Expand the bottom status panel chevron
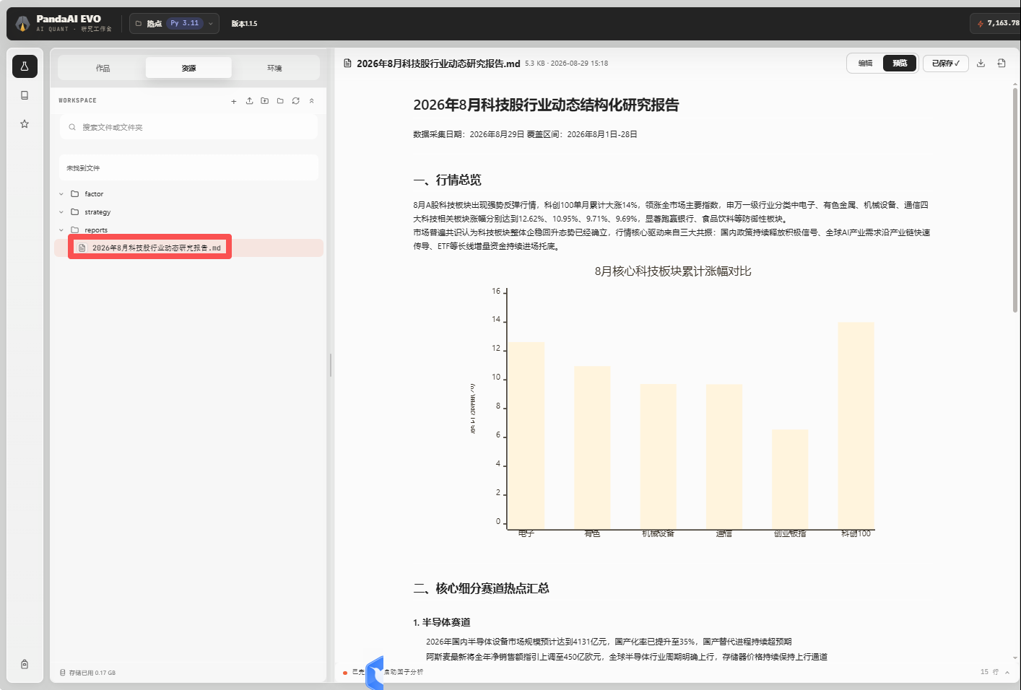The height and width of the screenshot is (690, 1021). coord(1007,672)
